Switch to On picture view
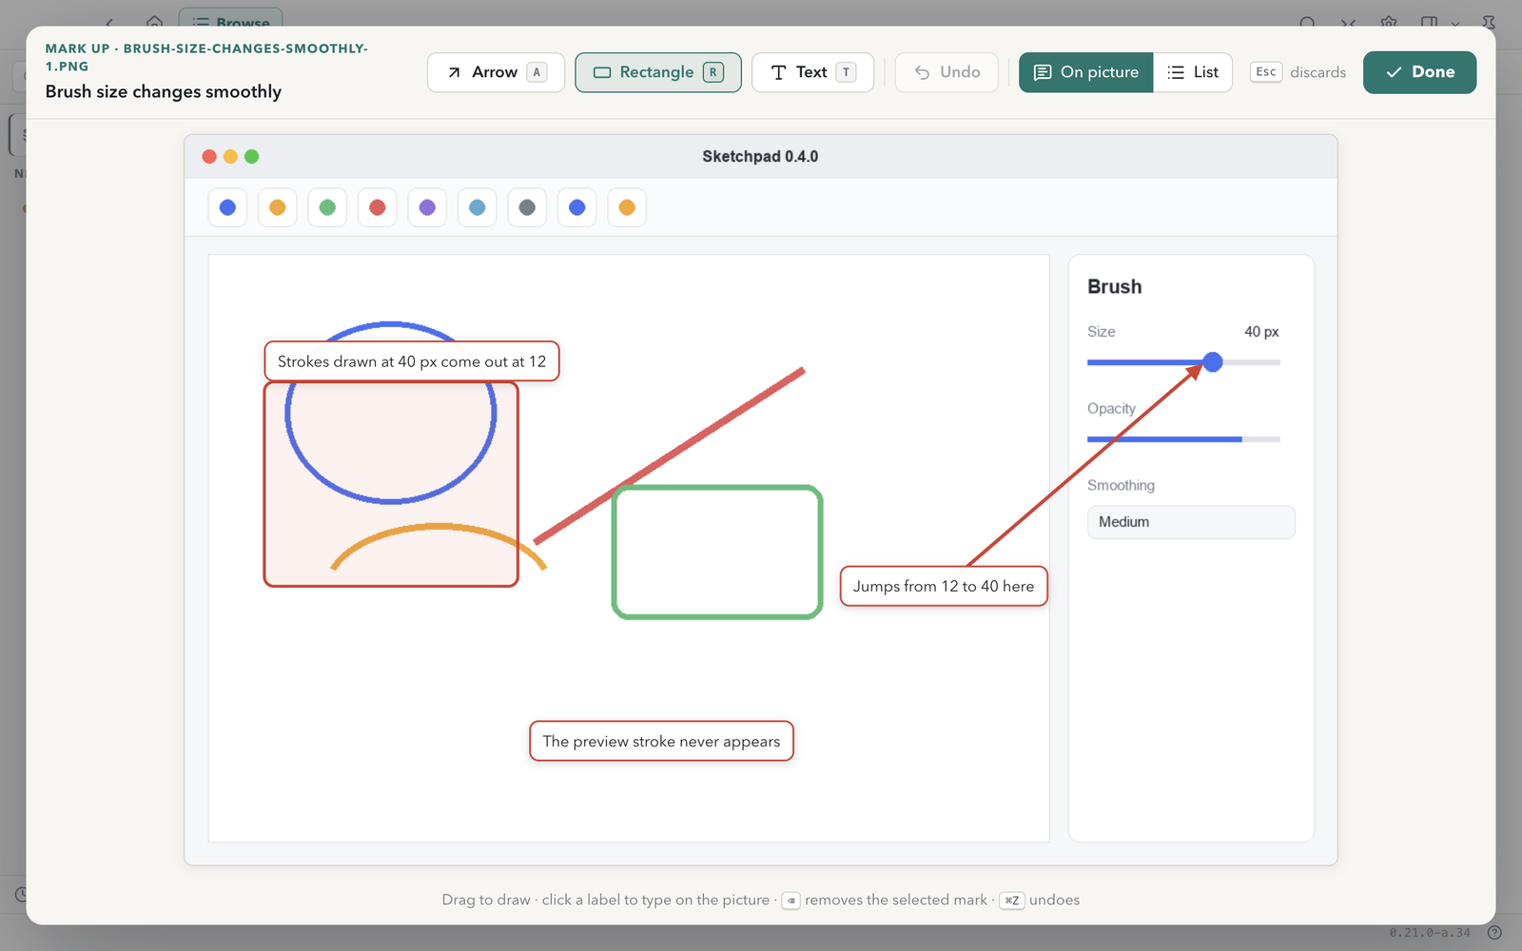 click(1086, 72)
